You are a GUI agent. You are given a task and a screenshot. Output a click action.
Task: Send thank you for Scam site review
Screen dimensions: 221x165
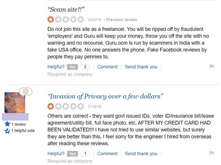(141, 67)
